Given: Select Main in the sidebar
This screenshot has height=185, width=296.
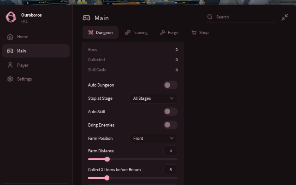Looking at the screenshot, I should pos(36,51).
